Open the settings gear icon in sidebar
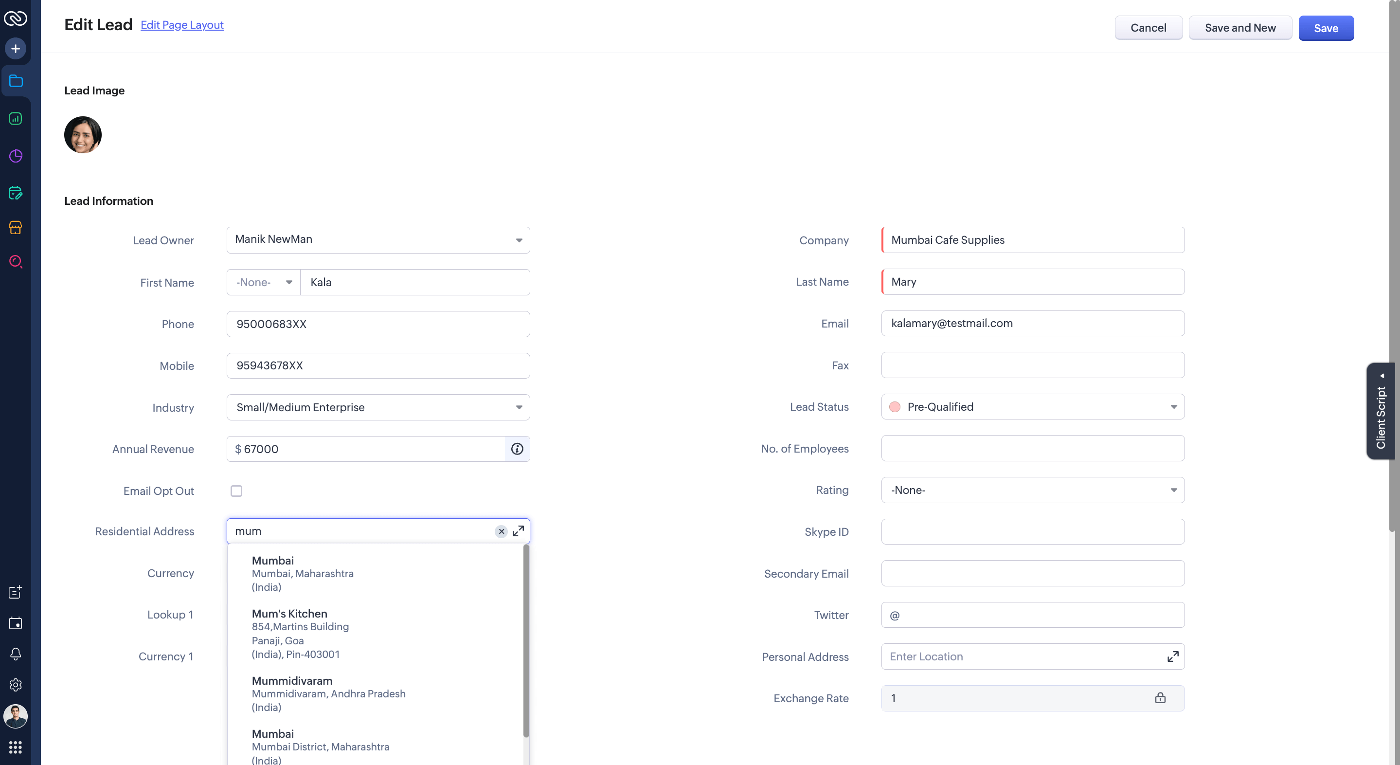 click(x=16, y=685)
